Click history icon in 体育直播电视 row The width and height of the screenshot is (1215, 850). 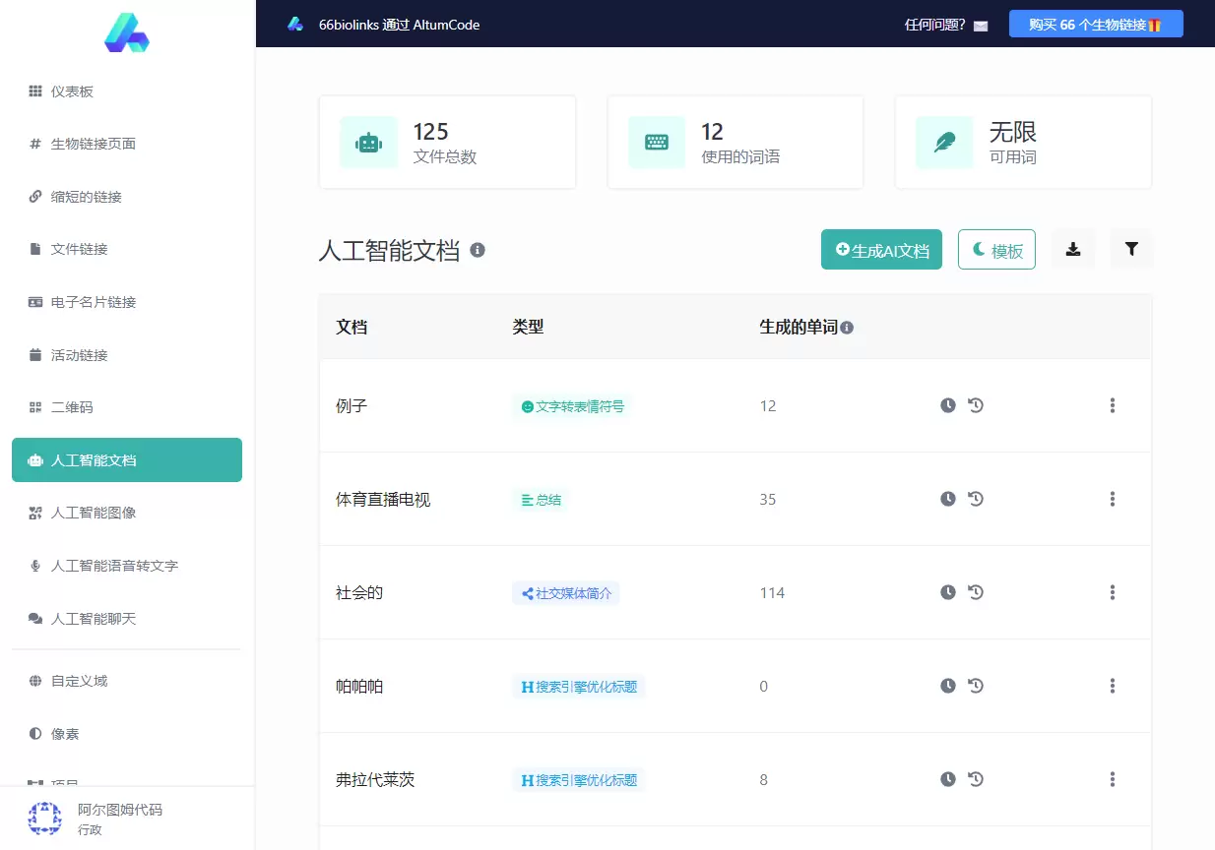point(976,499)
